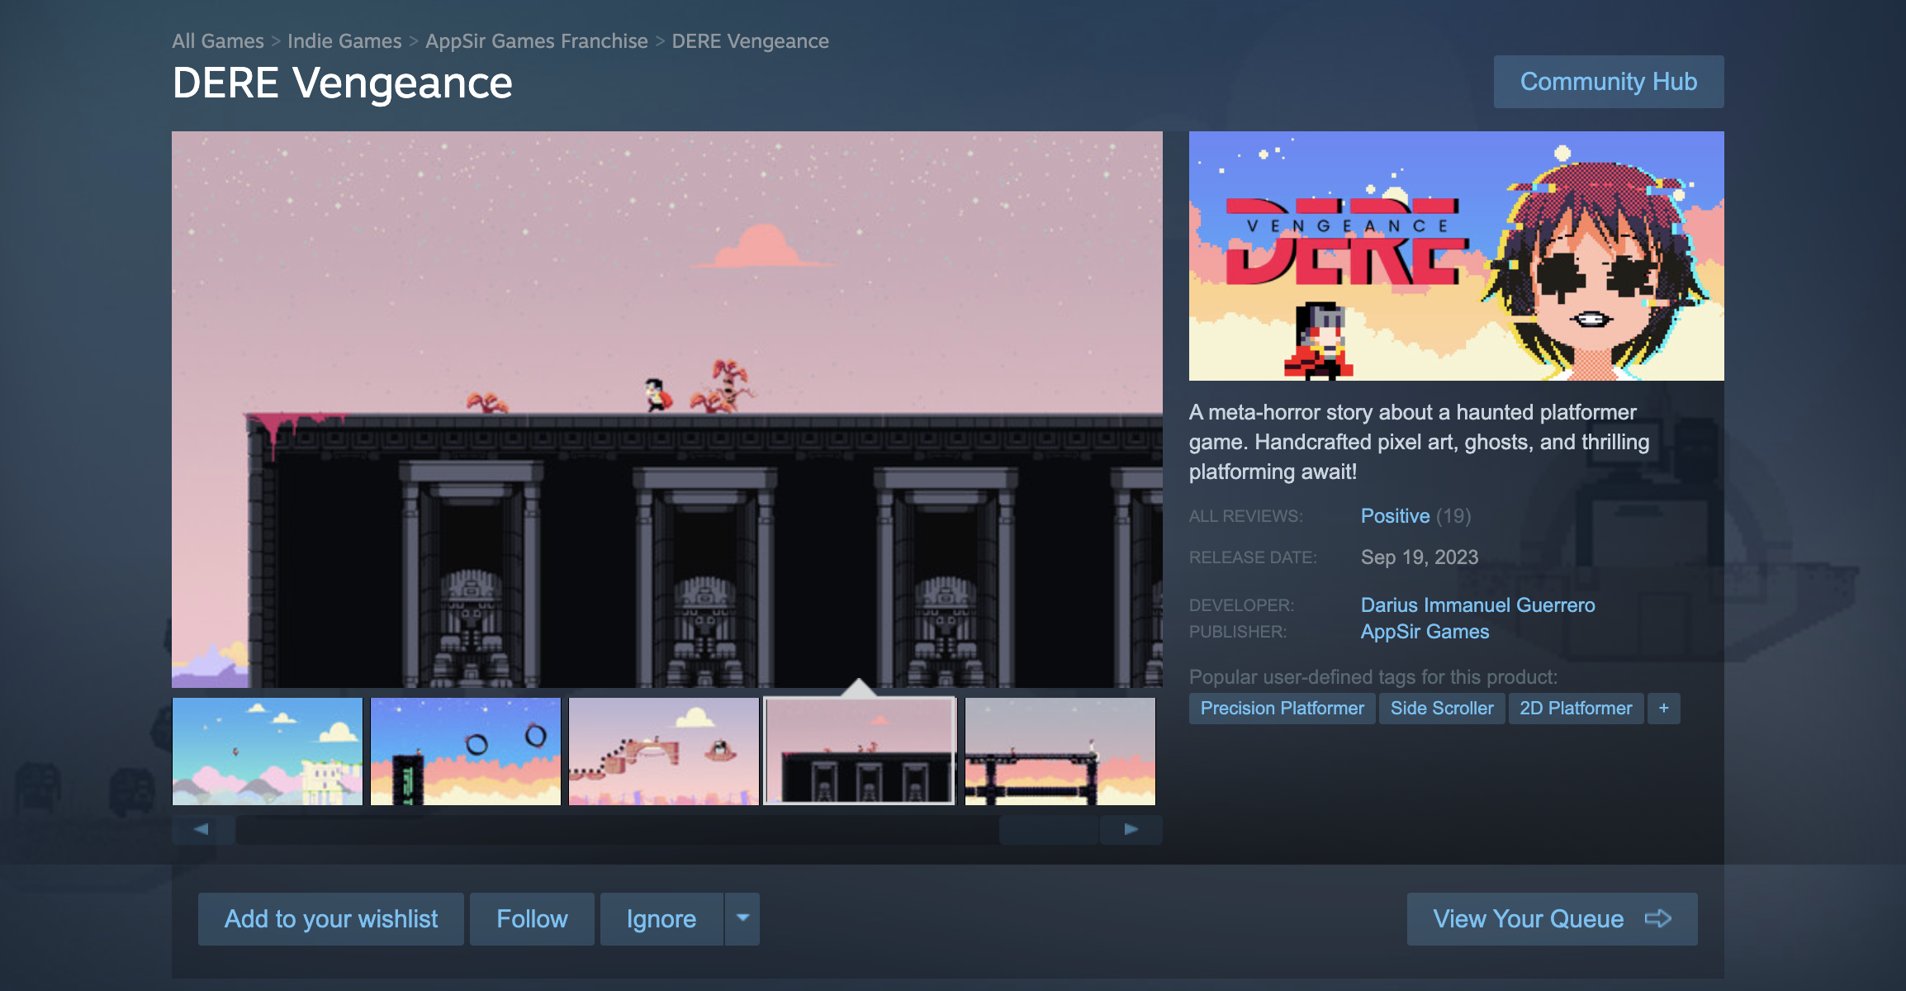Click the Sep 19, 2023 release date text
This screenshot has height=991, width=1906.
[1420, 557]
